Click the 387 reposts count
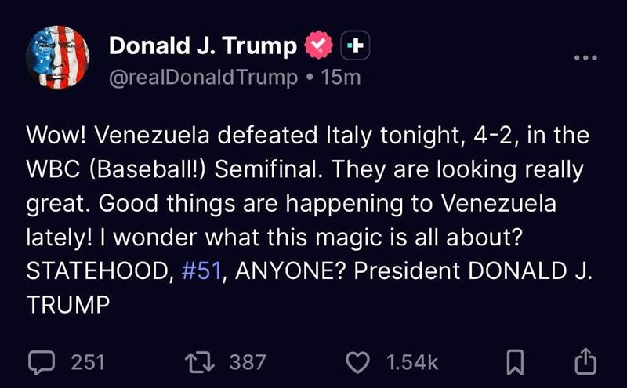The image size is (627, 388). point(248,361)
